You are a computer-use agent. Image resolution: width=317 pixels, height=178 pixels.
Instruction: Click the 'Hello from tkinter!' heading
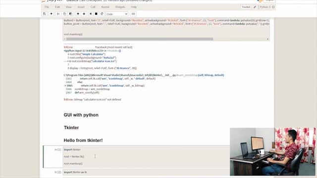(x=83, y=140)
